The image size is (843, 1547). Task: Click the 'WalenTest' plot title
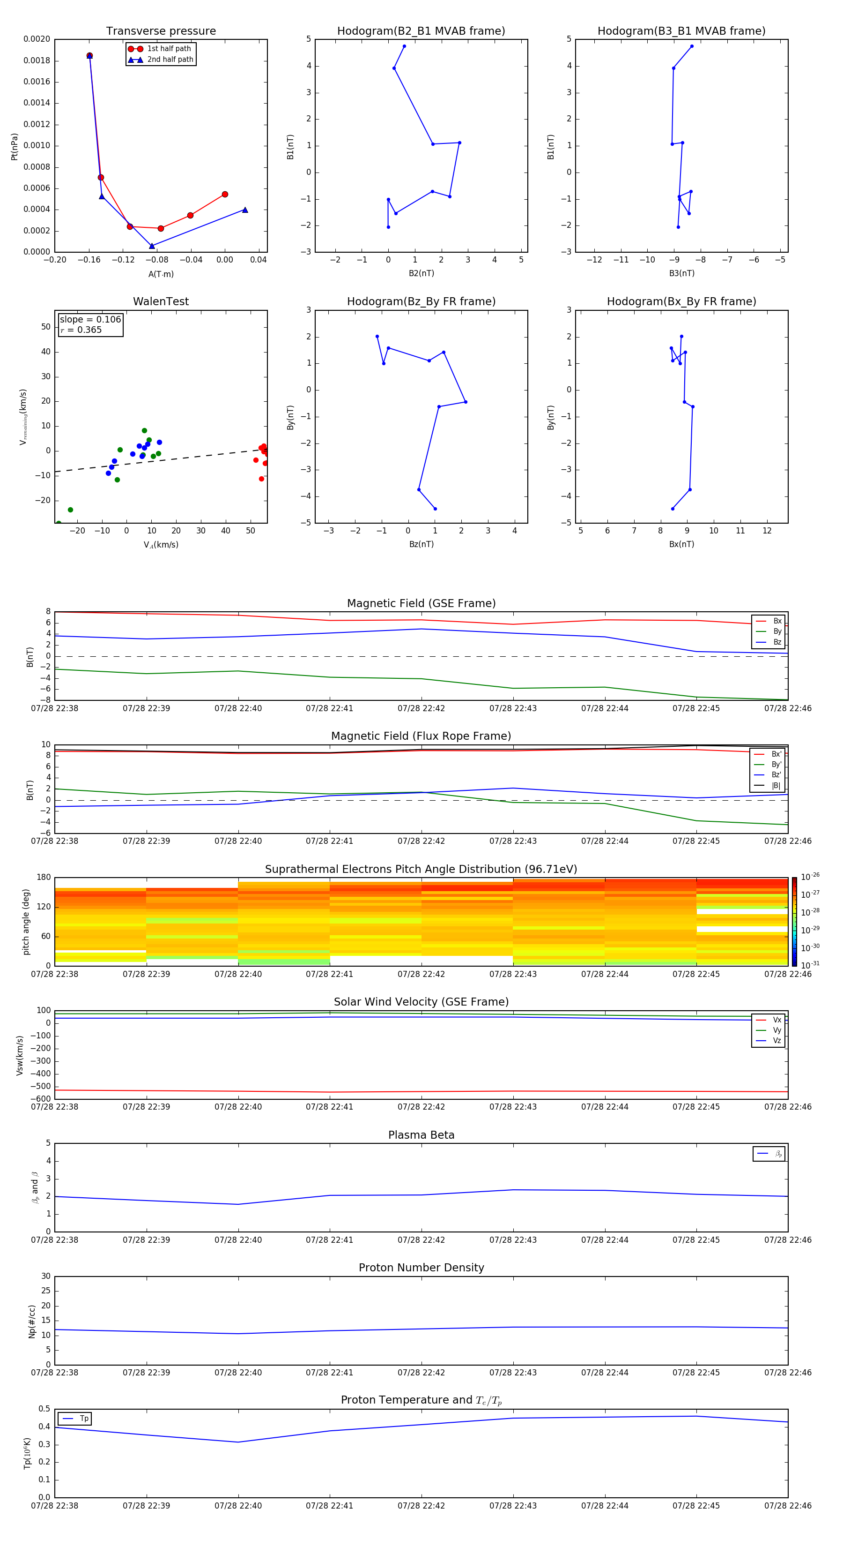[x=161, y=301]
